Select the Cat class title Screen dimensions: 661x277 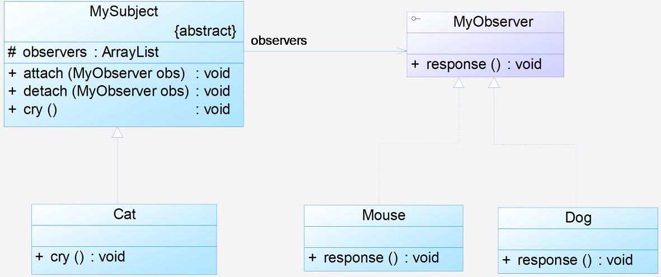(125, 214)
